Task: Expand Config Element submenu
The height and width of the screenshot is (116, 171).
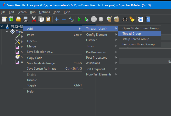Action: 100,35
